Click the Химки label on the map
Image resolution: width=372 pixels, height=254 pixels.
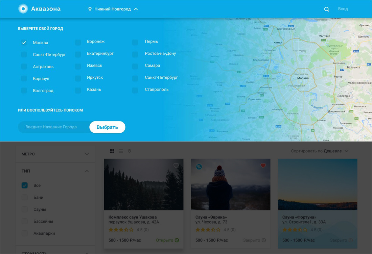[278, 43]
